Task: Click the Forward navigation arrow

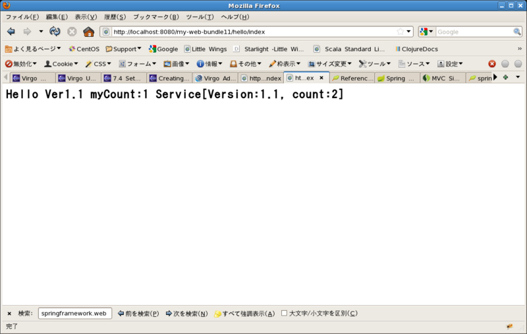Action: pos(27,32)
